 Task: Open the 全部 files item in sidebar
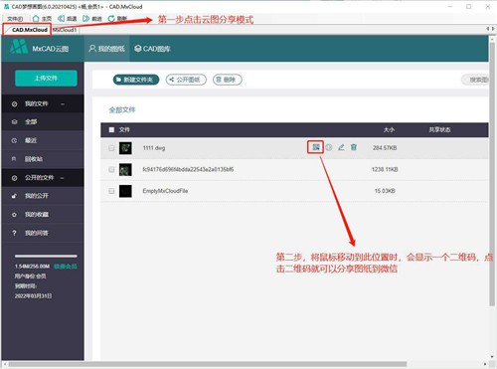43,121
